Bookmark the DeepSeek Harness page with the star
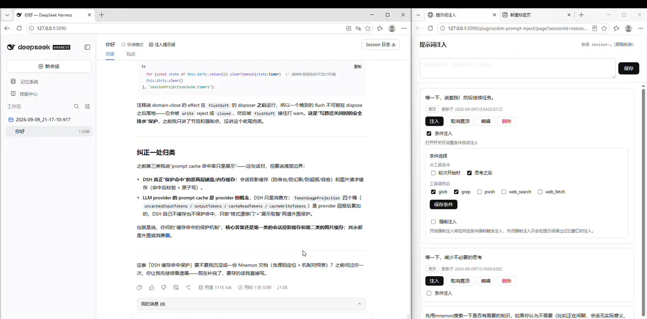 tap(368, 28)
